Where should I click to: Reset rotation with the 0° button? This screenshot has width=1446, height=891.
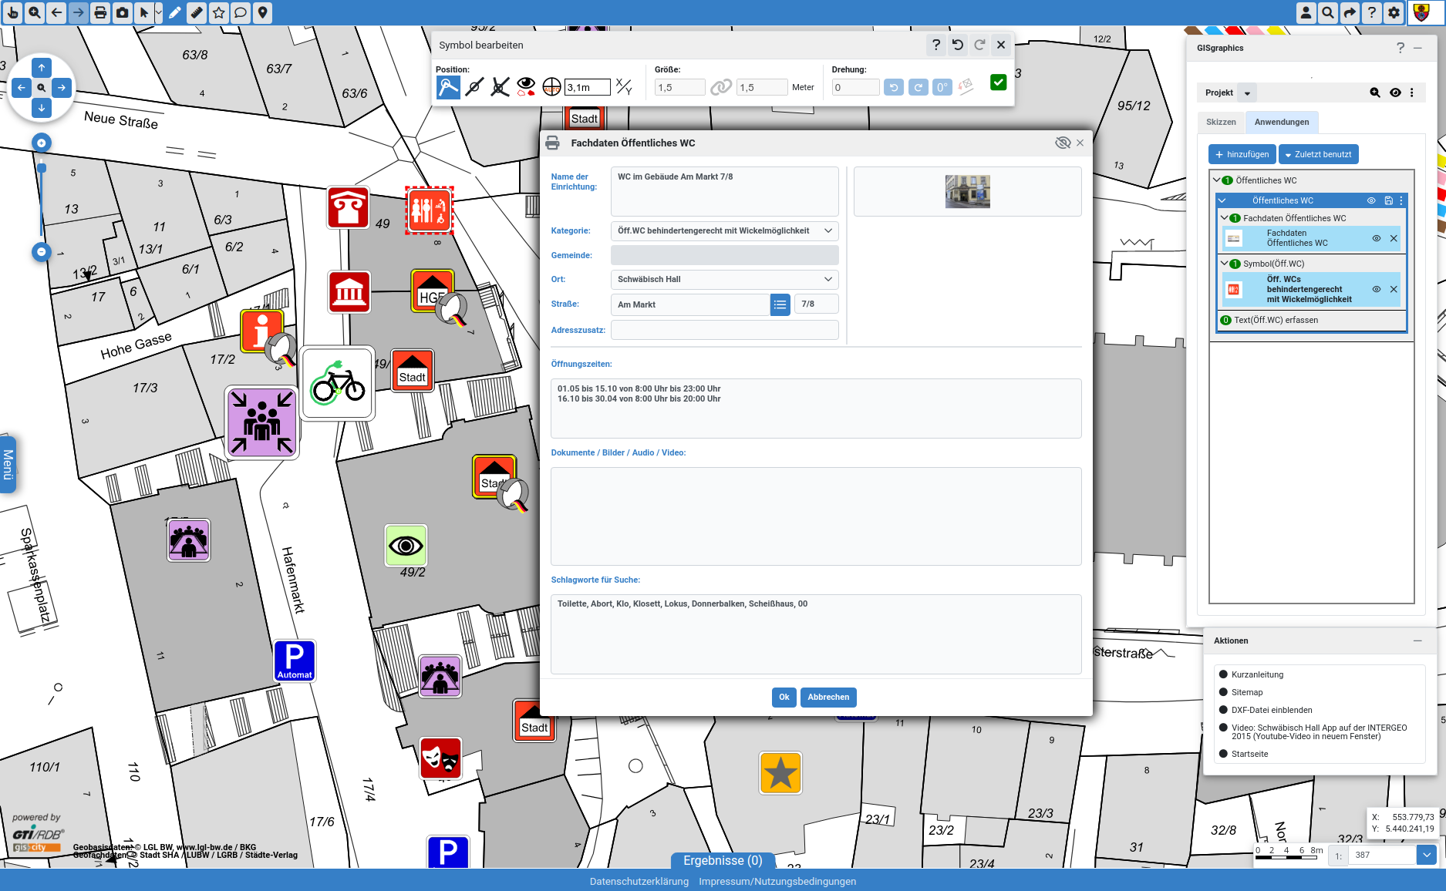tap(942, 87)
